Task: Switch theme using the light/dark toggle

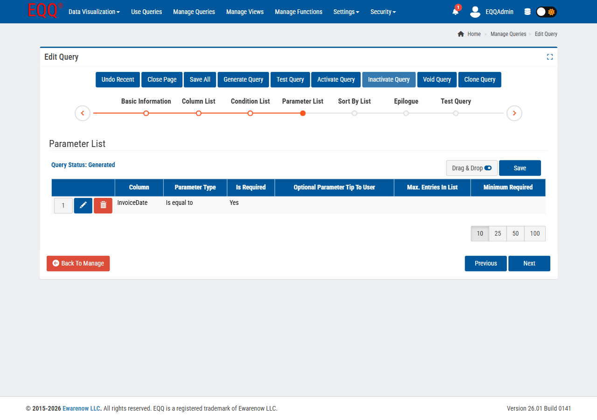Action: click(x=546, y=12)
